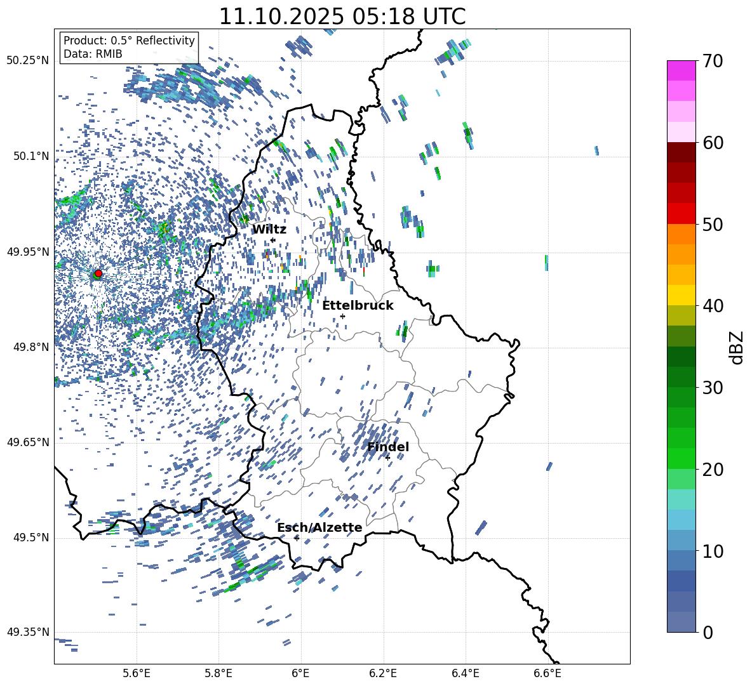This screenshot has width=752, height=686.
Task: Click the dBZ colorbar axis label
Action: pyautogui.click(x=736, y=347)
